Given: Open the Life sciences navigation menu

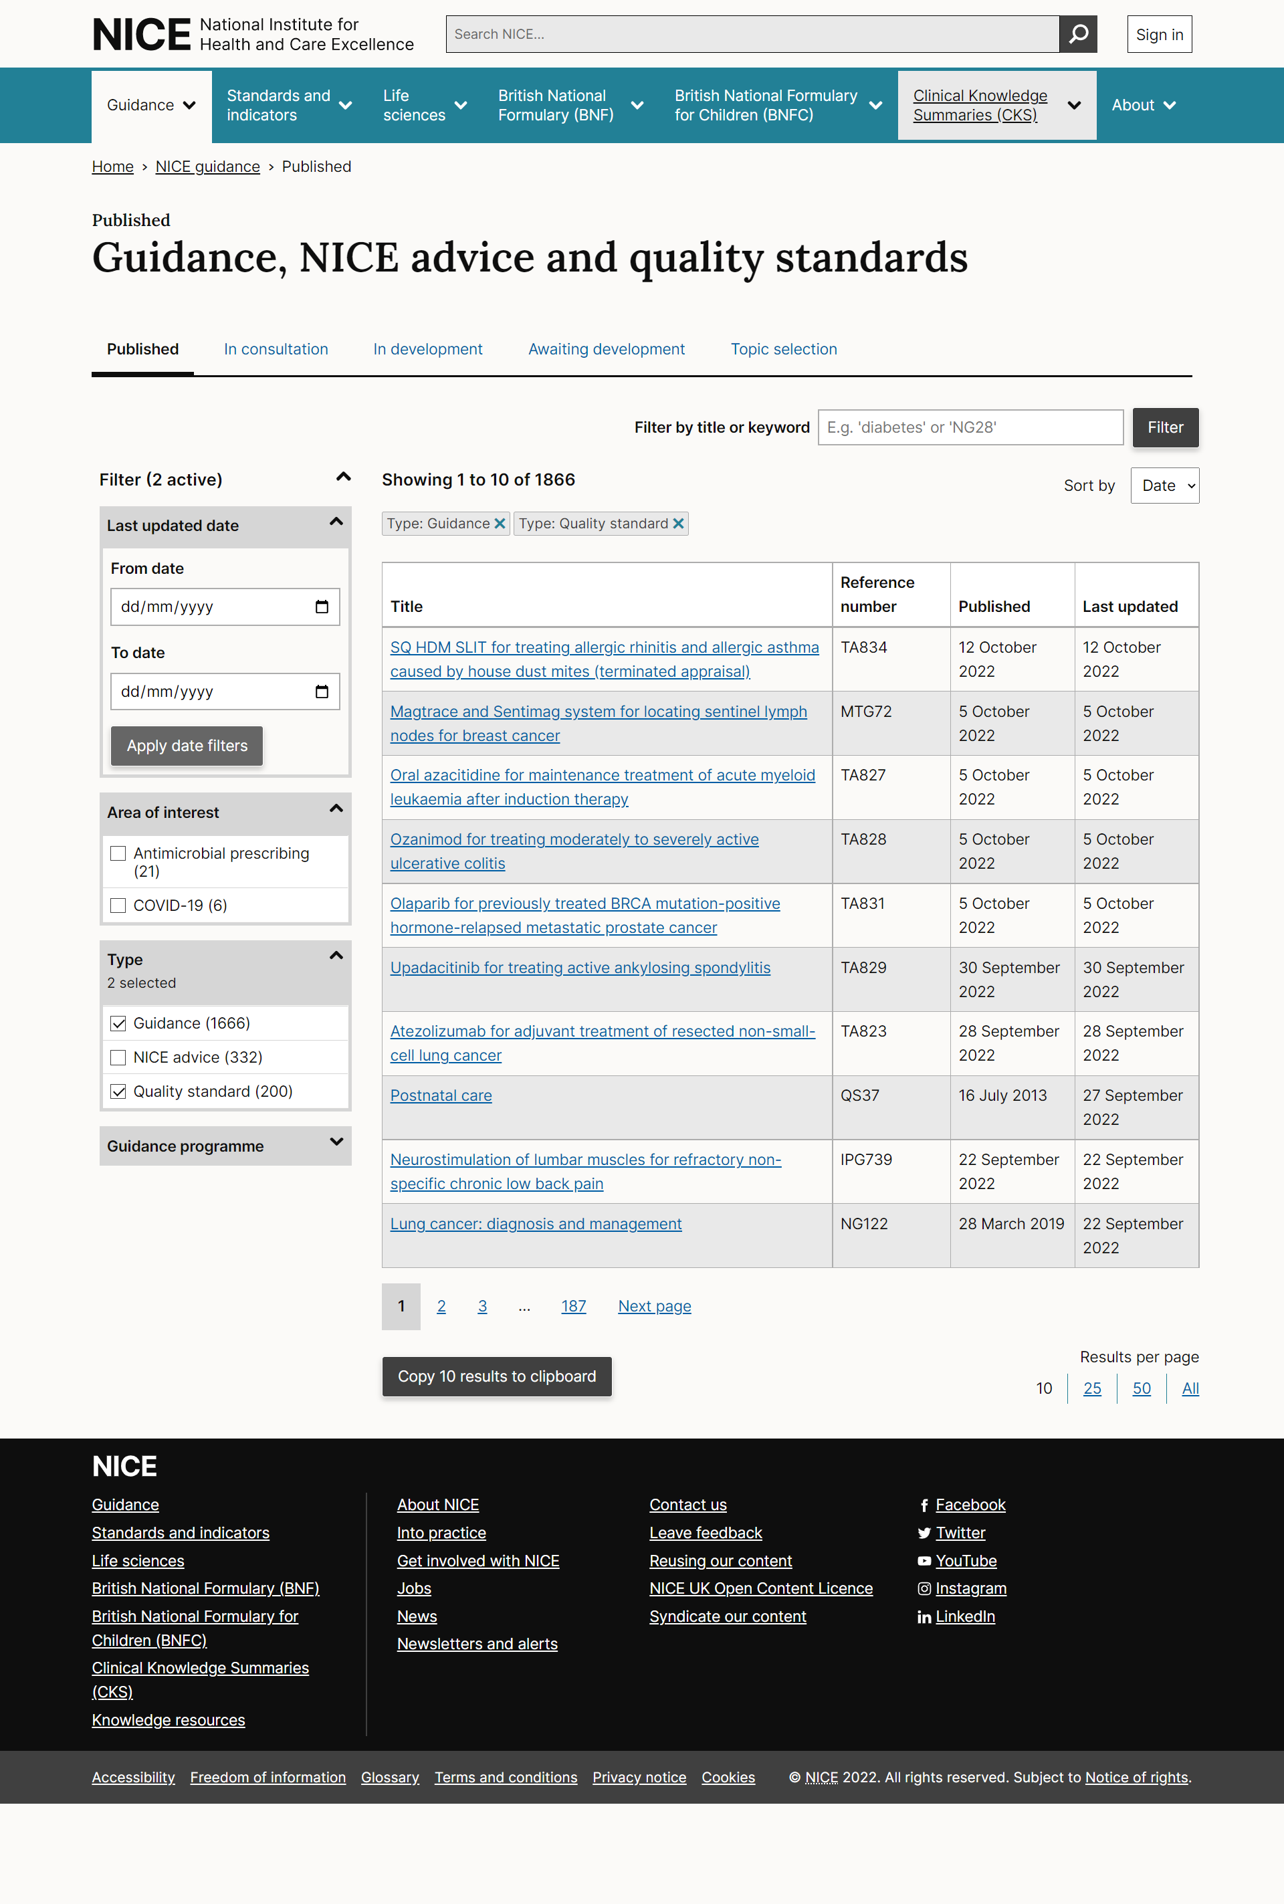Looking at the screenshot, I should click(x=425, y=106).
